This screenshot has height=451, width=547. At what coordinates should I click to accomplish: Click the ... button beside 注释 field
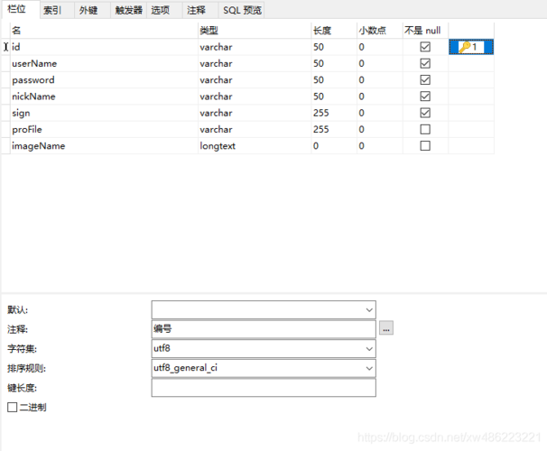coord(386,328)
